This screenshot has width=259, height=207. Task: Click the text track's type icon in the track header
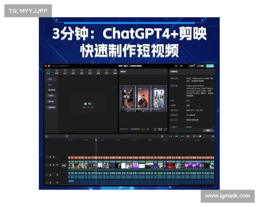coord(47,157)
